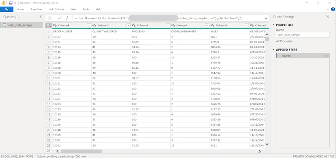The height and width of the screenshot is (158, 336).
Task: Collapse the PROPERTIES section
Action: 274,25
